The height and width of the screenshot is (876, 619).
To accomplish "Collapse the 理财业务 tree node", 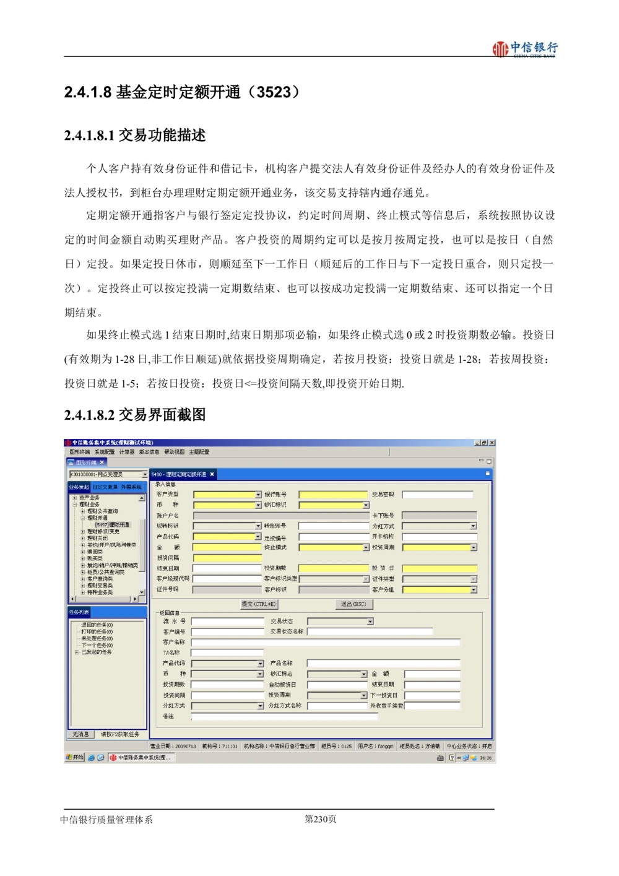I will pos(74,505).
